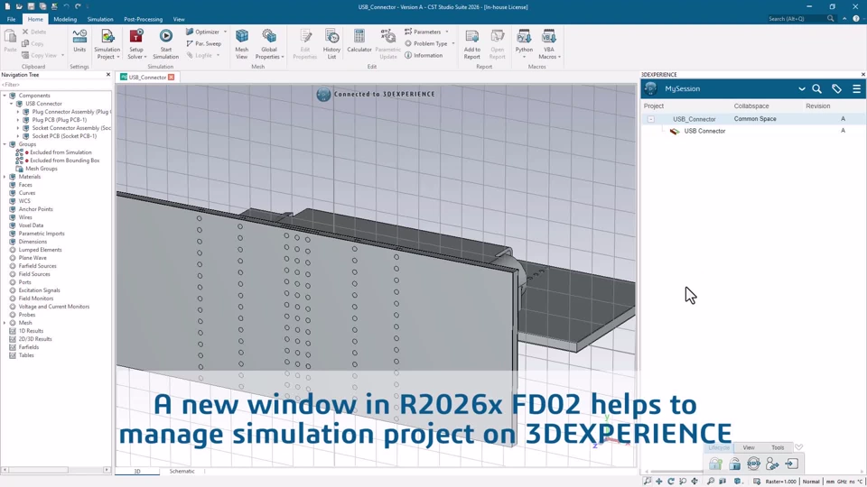This screenshot has width=867, height=487.
Task: Click the Par. Sweep icon button
Action: pos(203,43)
